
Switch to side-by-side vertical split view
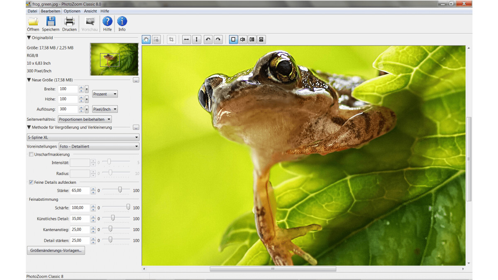pos(252,39)
